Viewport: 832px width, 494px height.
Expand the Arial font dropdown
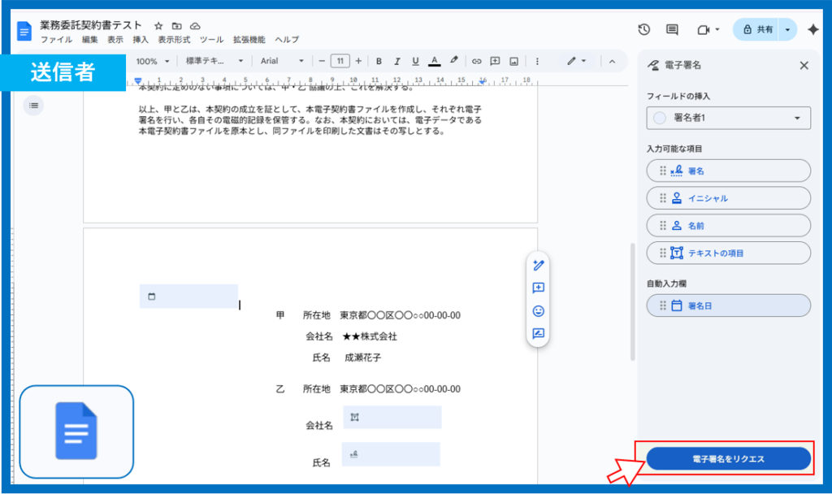(282, 61)
